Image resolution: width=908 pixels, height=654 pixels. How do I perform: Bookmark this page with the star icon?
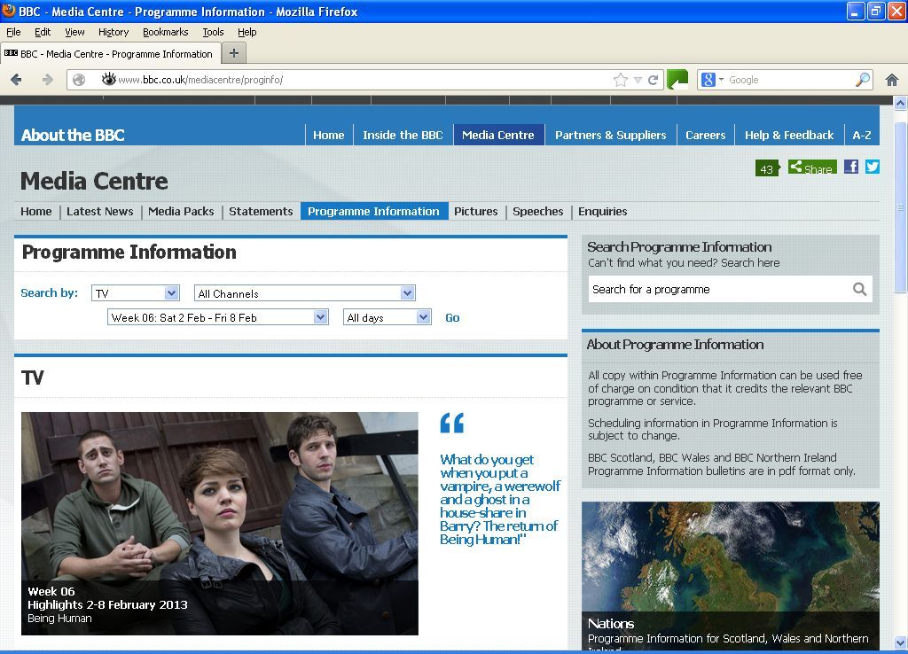621,80
